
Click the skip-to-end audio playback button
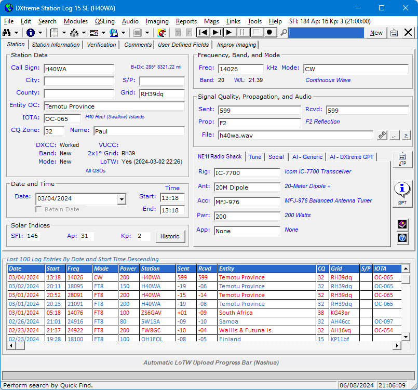pyautogui.click(x=216, y=33)
